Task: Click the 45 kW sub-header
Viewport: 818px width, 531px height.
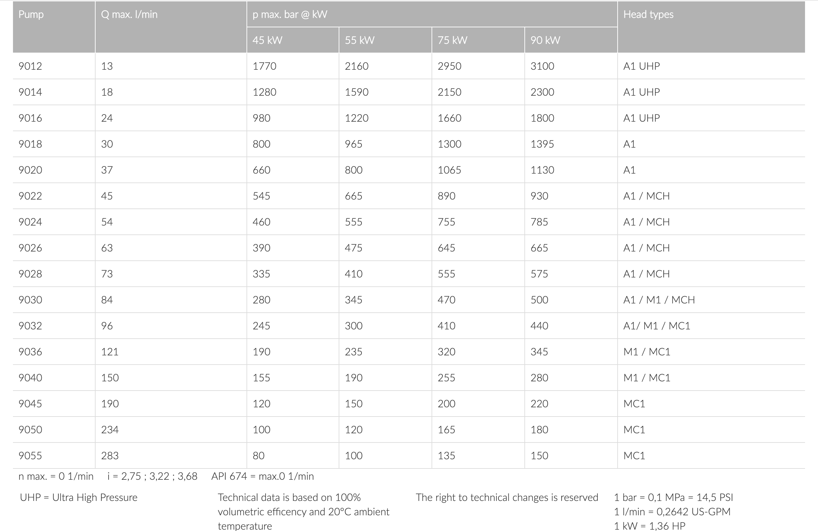Action: (x=267, y=40)
